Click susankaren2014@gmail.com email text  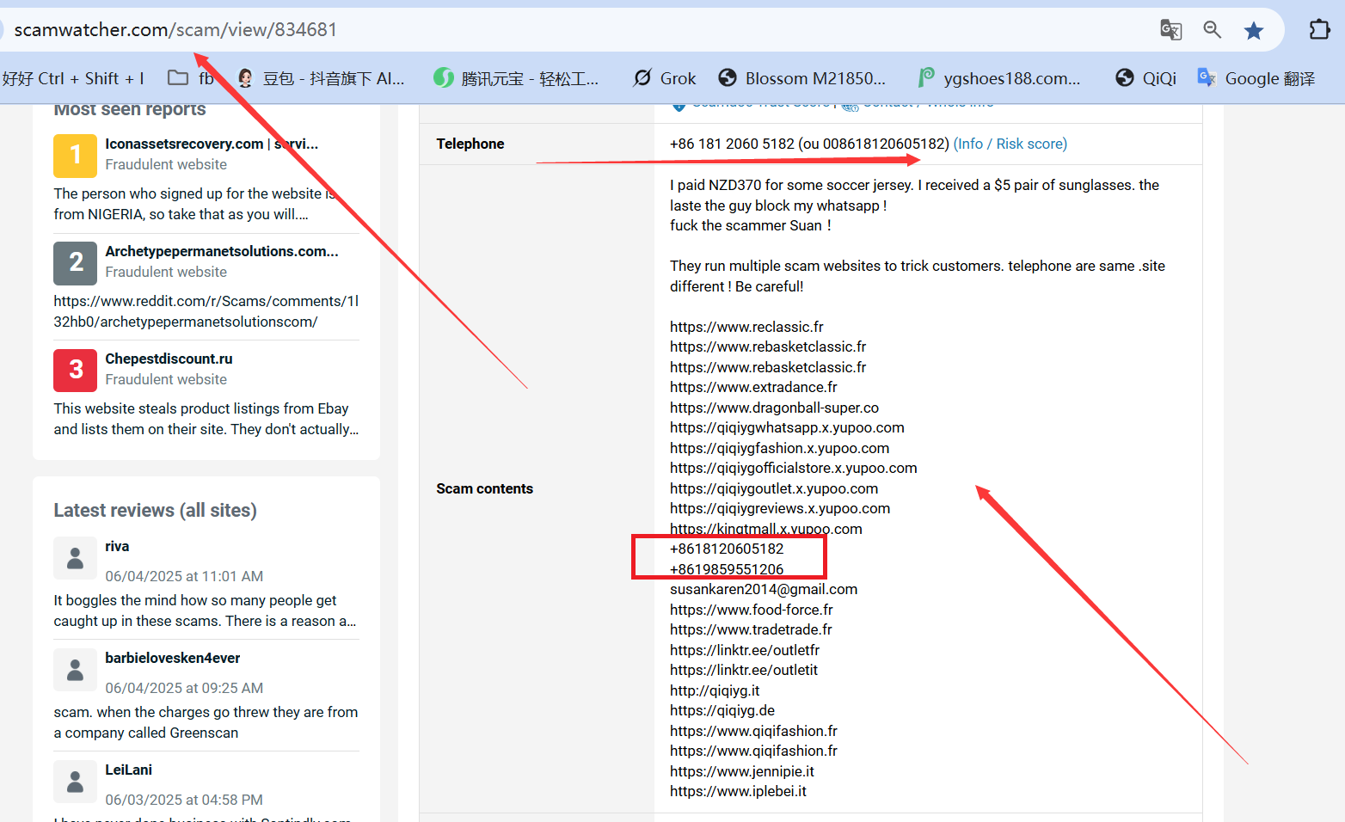click(x=764, y=589)
